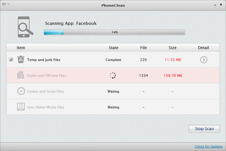Click the 14% scan progress bar
The height and width of the screenshot is (151, 226).
click(x=114, y=32)
